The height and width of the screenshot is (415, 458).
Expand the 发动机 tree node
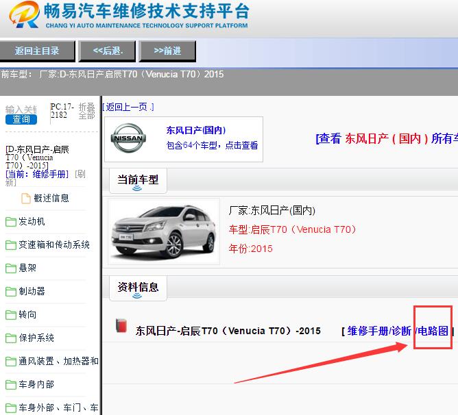click(32, 221)
